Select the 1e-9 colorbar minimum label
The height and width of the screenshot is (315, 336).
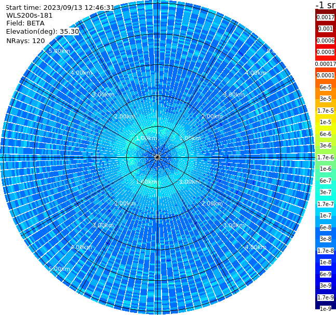tap(326, 309)
